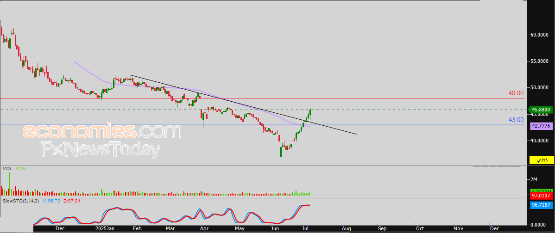Click the 50.0000 price axis label
Viewport: 555px width, 233px height.
[539, 87]
